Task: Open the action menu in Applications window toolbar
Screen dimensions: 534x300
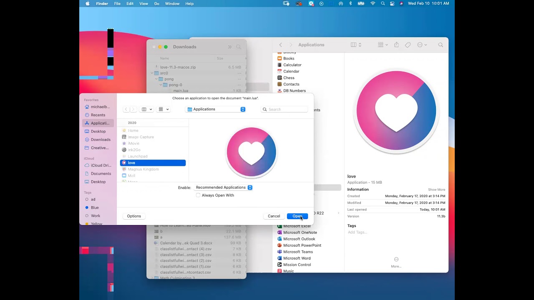Action: pyautogui.click(x=422, y=45)
